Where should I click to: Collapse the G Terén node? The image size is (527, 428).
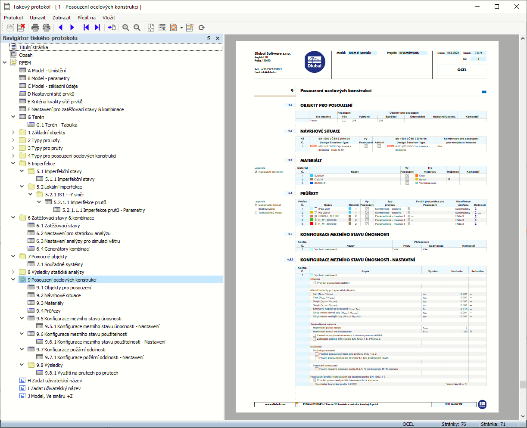tap(13, 117)
